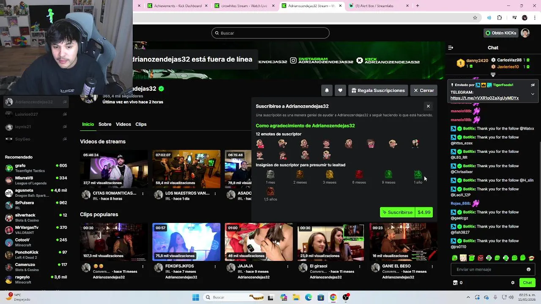Viewport: 541px width, 304px height.
Task: Open the chat shop icon
Action: pos(455,283)
